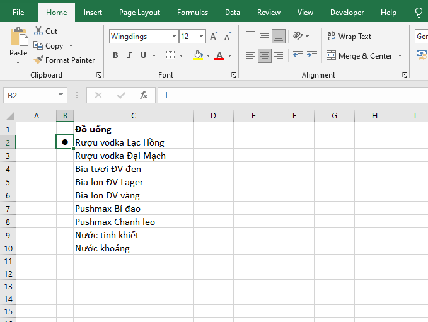This screenshot has height=322, width=428.
Task: Increase font size with the larger A icon
Action: click(214, 37)
